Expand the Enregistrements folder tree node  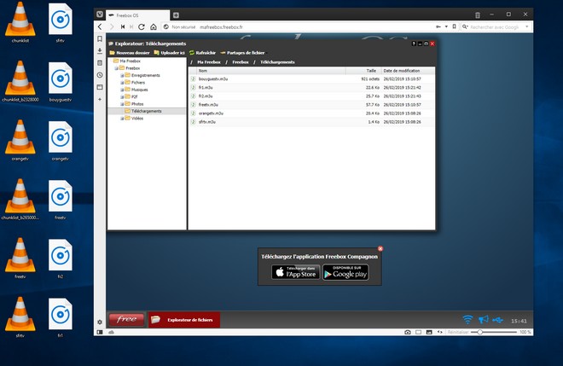[x=122, y=75]
